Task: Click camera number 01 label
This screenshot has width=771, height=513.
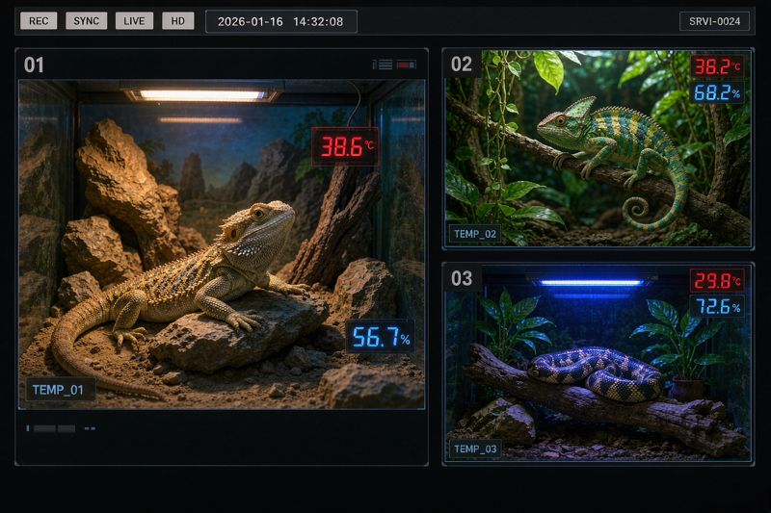Action: 34,64
